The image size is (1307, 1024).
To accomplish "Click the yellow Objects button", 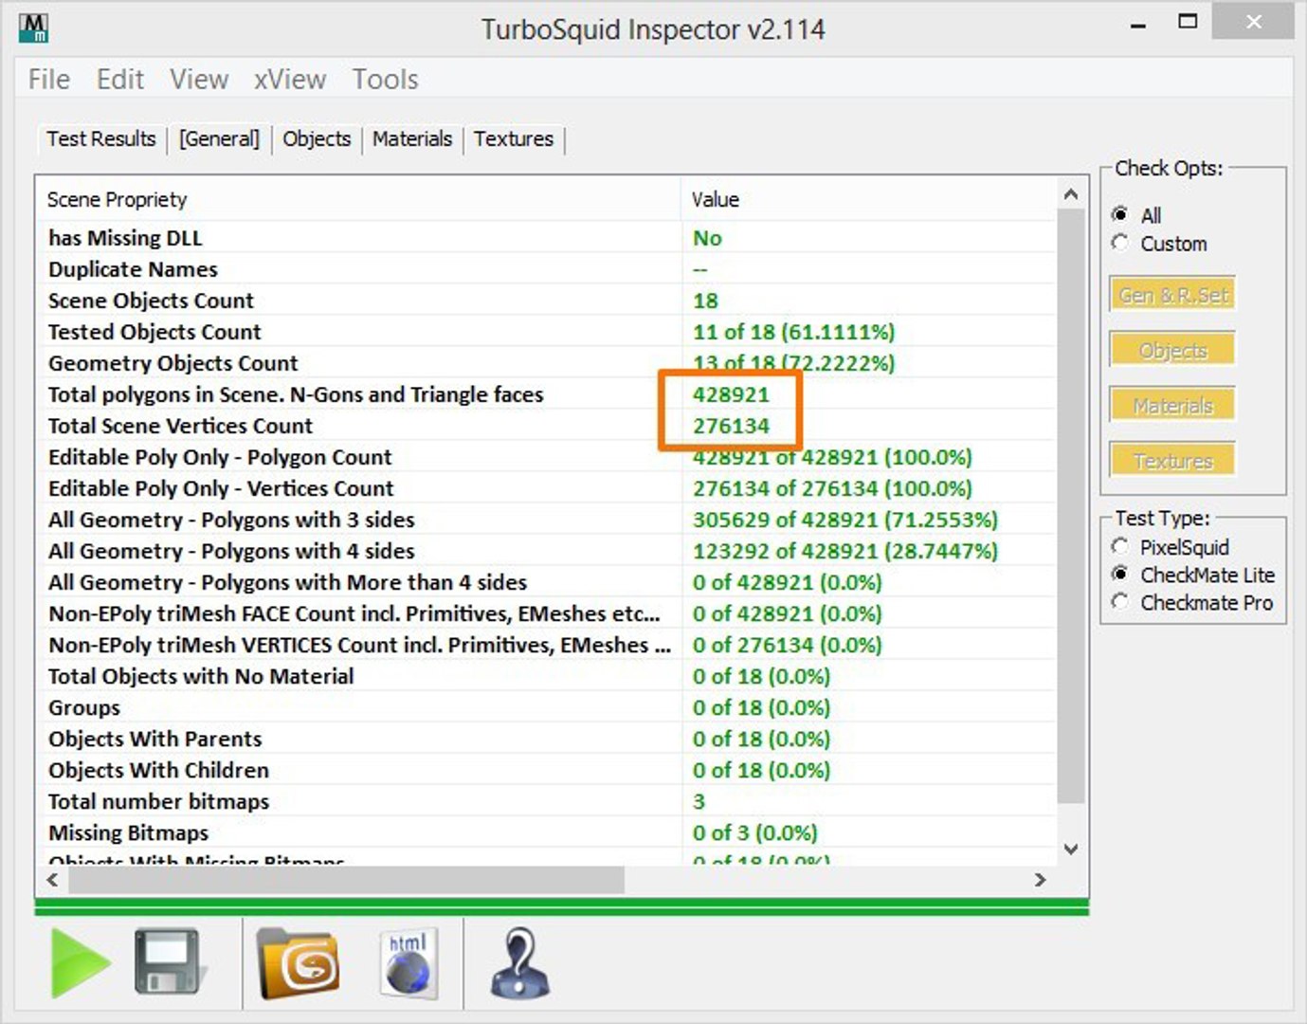I will pyautogui.click(x=1172, y=350).
